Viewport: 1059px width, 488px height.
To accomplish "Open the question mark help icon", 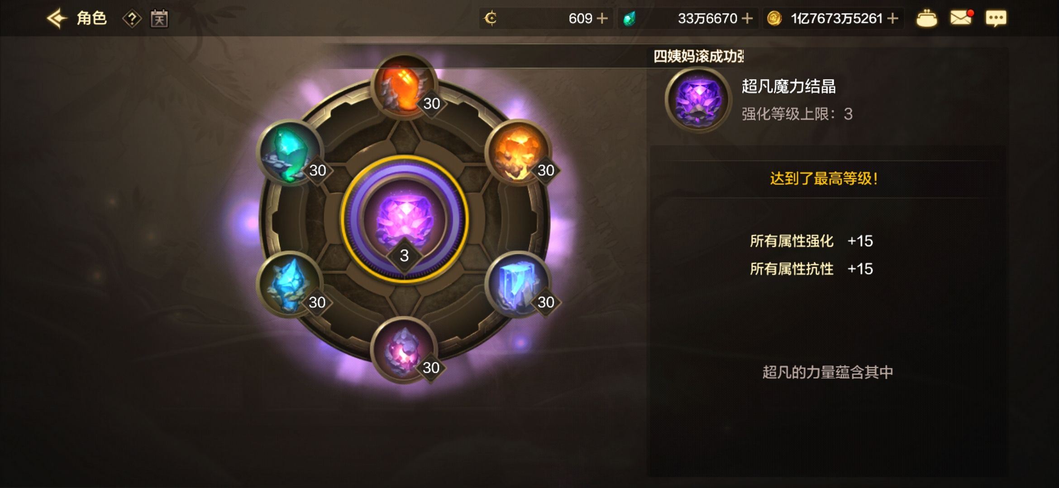I will pos(132,19).
